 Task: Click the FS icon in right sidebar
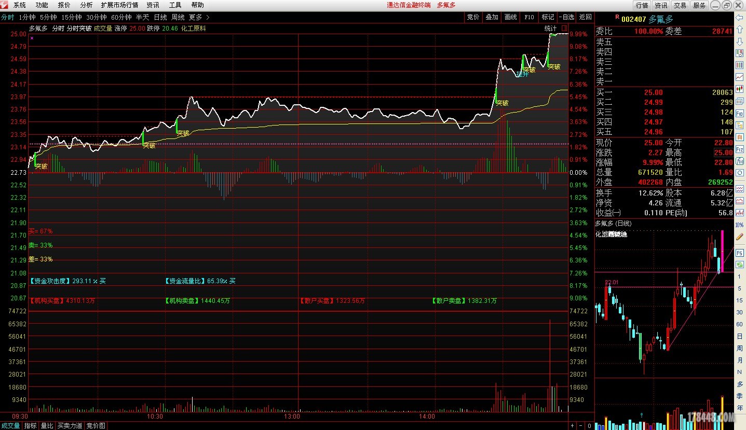point(739,253)
